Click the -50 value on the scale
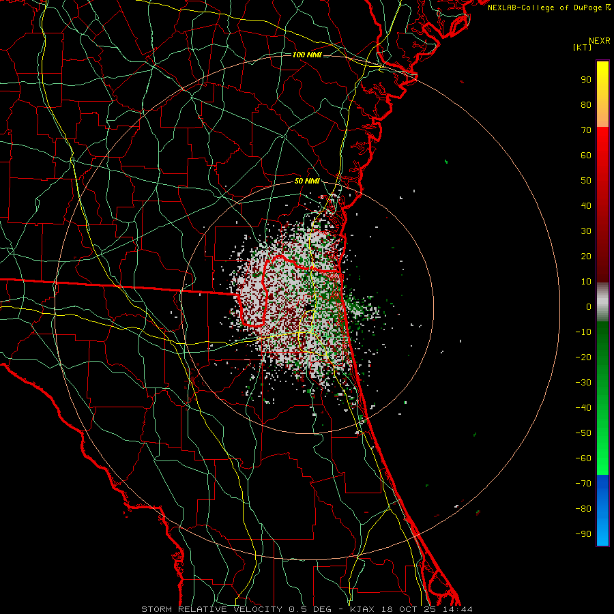Viewport: 614px width, 614px height. coord(583,433)
